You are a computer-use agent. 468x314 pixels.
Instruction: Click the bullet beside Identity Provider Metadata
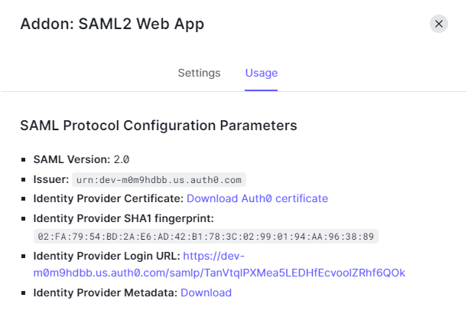(24, 293)
